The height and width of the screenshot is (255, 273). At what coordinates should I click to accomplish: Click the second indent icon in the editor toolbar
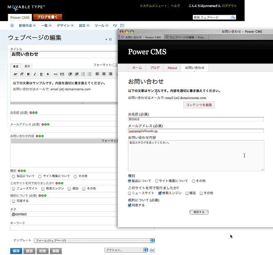pyautogui.click(x=76, y=74)
